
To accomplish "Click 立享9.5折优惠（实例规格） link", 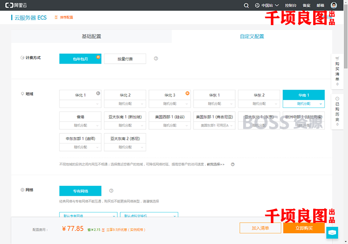I will point(126,230).
